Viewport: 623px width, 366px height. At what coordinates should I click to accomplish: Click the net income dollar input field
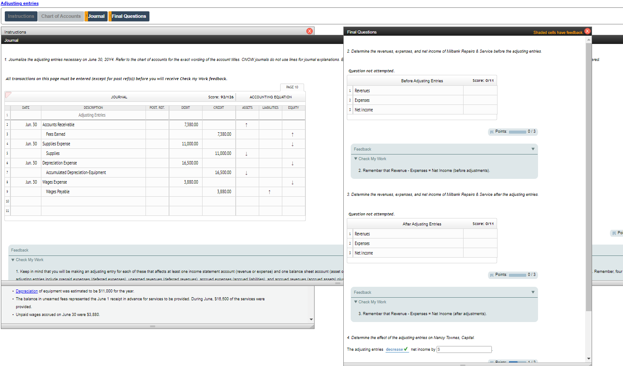pos(464,349)
